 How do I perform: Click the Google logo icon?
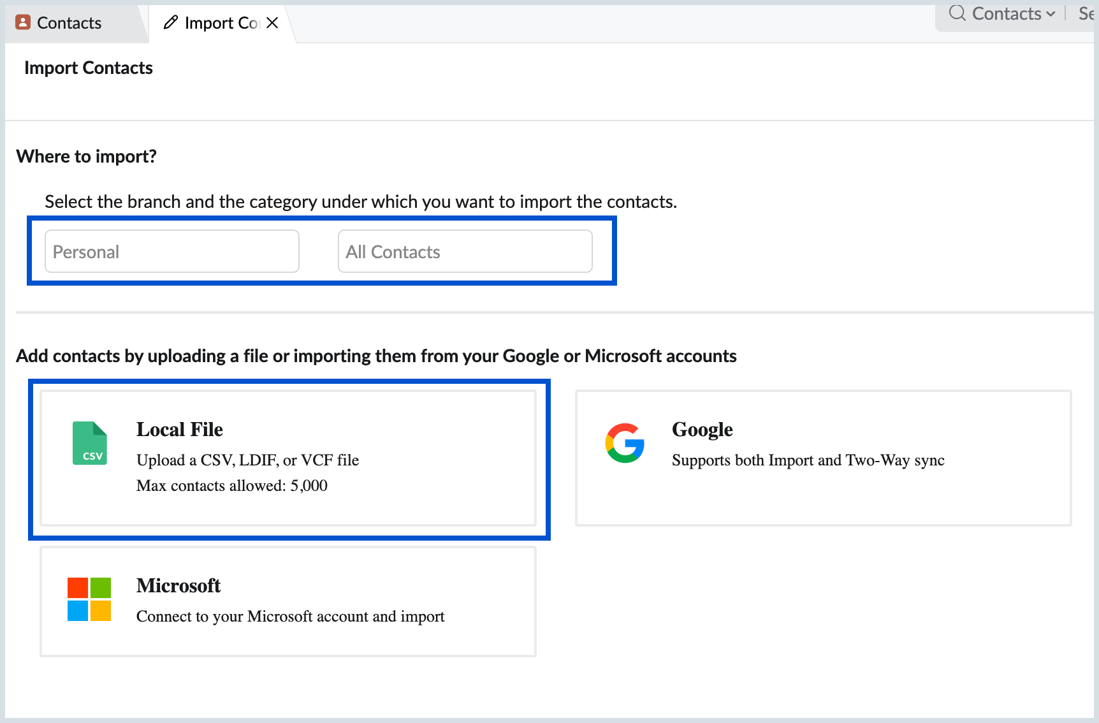pyautogui.click(x=625, y=443)
